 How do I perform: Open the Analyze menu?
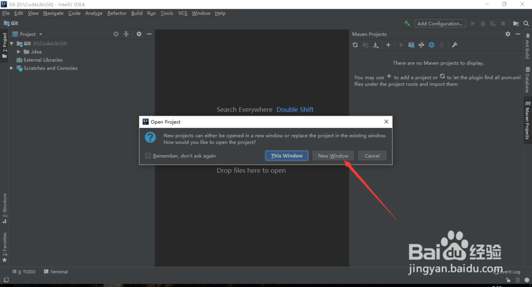tap(94, 13)
